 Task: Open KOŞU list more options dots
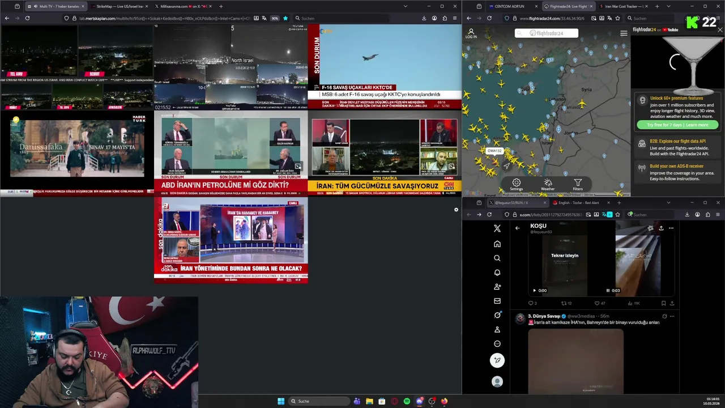671,228
